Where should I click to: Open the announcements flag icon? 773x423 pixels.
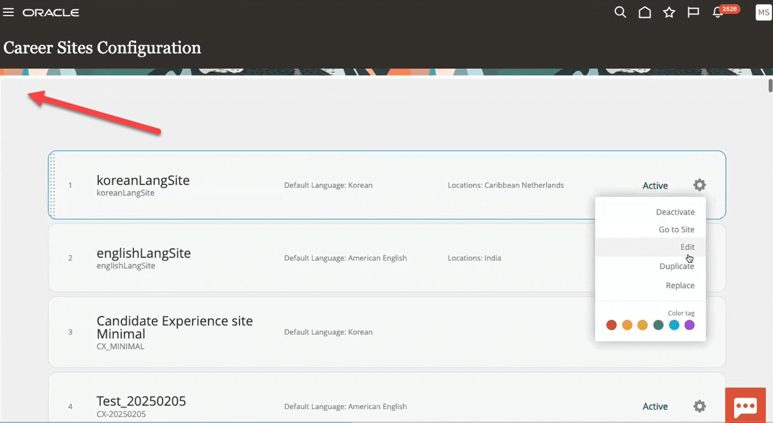pos(693,12)
